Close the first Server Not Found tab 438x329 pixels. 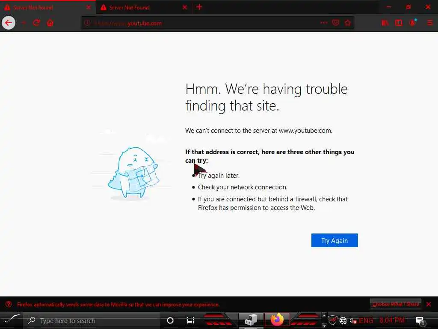pos(88,7)
